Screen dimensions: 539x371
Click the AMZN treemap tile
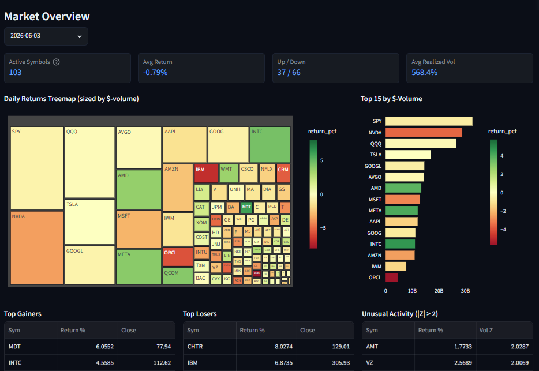pos(178,188)
